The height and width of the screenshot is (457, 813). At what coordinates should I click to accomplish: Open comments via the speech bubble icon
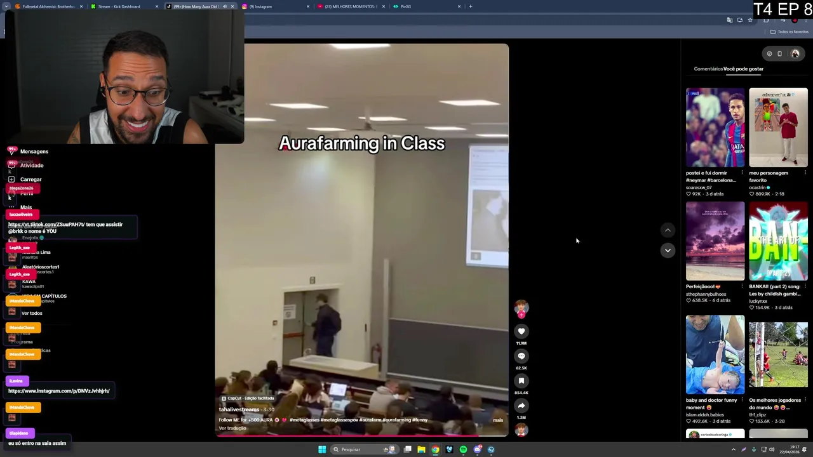tap(521, 356)
